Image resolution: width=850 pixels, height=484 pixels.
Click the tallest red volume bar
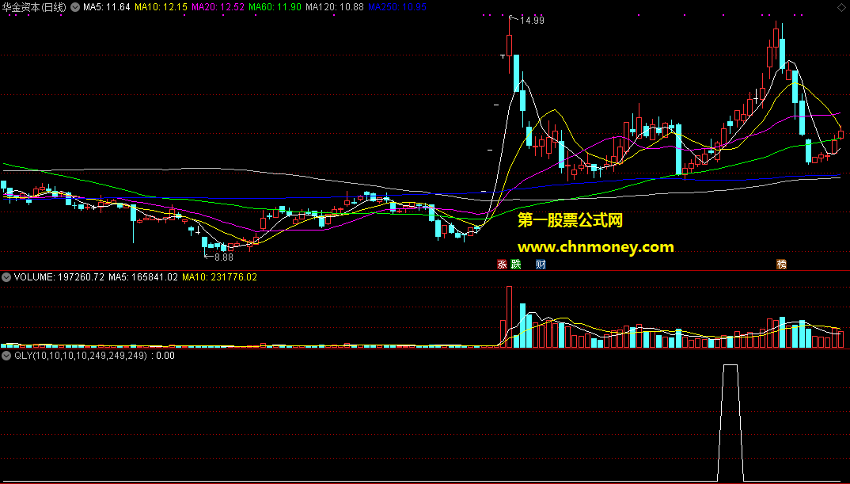pos(509,317)
